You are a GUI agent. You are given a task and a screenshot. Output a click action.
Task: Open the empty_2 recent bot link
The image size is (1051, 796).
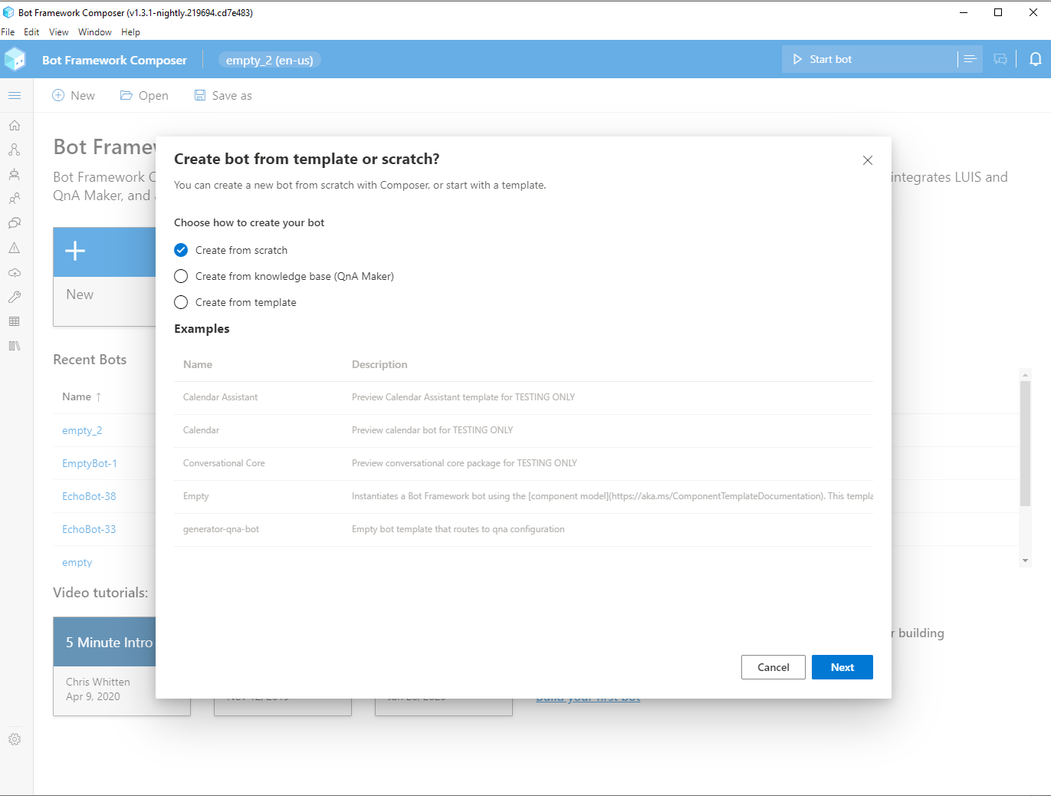pos(82,430)
